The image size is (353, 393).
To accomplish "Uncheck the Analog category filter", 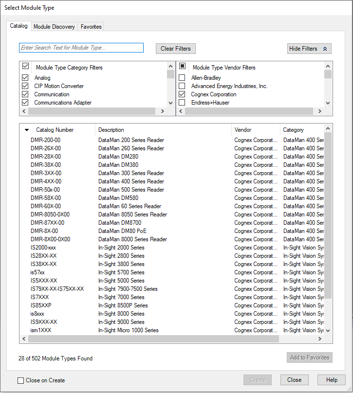I will (25, 78).
